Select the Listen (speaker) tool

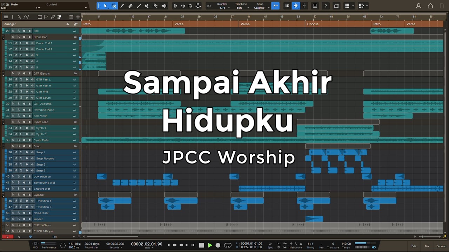[164, 6]
